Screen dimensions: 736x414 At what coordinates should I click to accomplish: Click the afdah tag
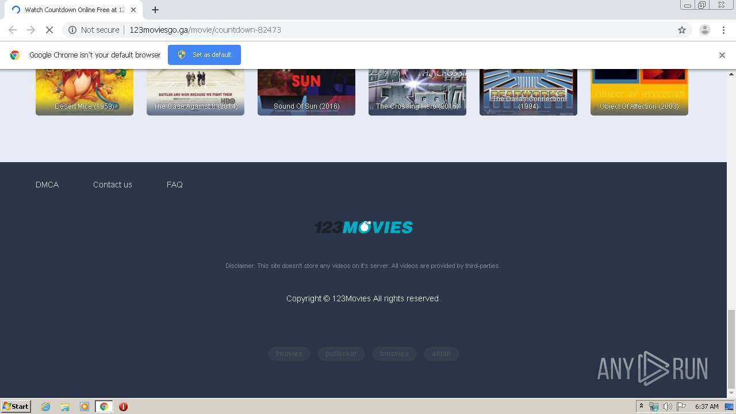[442, 354]
